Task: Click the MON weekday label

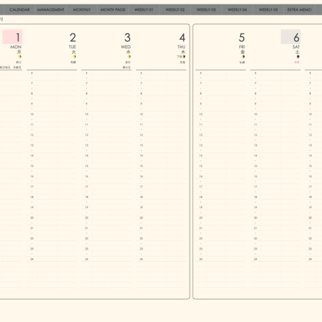Action: tap(16, 47)
